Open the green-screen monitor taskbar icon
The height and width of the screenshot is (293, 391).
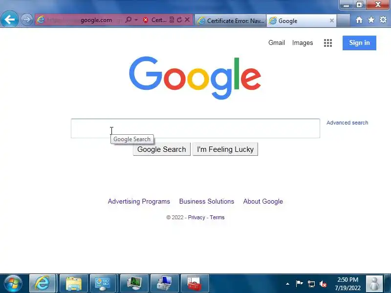[134, 283]
